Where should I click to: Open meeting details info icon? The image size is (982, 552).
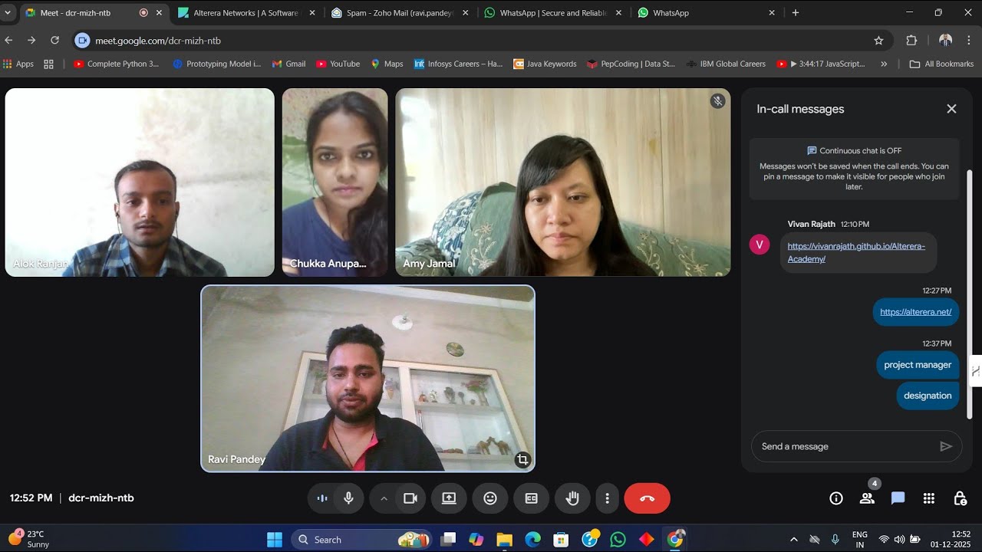(836, 498)
